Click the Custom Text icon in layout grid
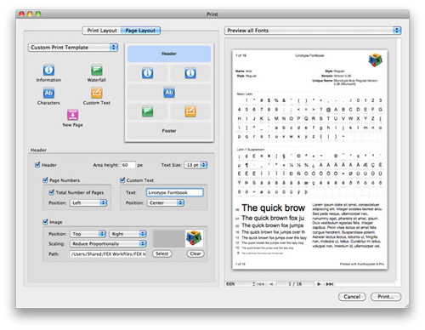The image size is (425, 330). [190, 111]
